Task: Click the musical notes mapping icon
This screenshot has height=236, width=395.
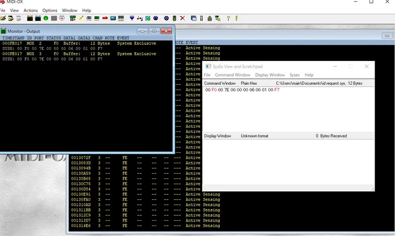Action: (140, 18)
